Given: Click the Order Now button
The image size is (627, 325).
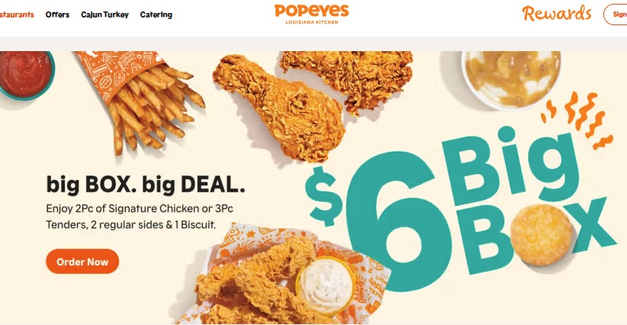Looking at the screenshot, I should 82,262.
